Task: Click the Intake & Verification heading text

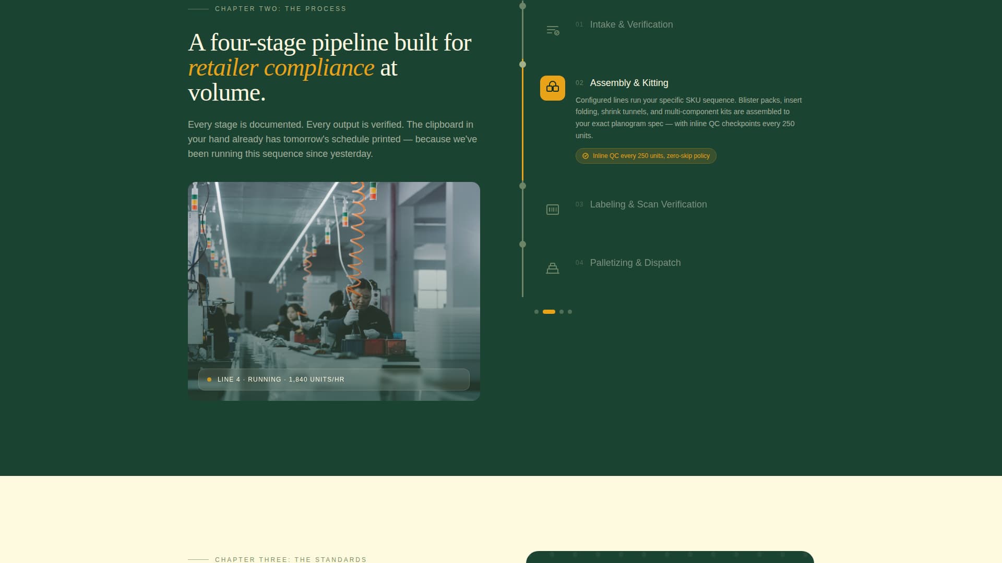Action: [631, 25]
